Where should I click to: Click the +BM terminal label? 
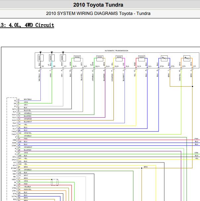pyautogui.click(x=15, y=140)
